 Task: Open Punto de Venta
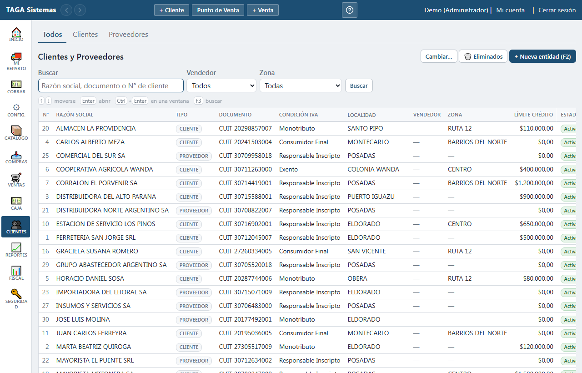tap(218, 10)
